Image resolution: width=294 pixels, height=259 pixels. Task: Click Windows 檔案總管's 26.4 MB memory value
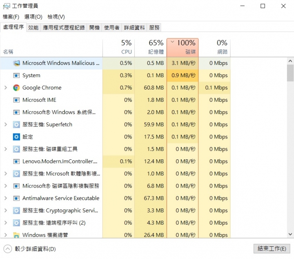(x=154, y=235)
